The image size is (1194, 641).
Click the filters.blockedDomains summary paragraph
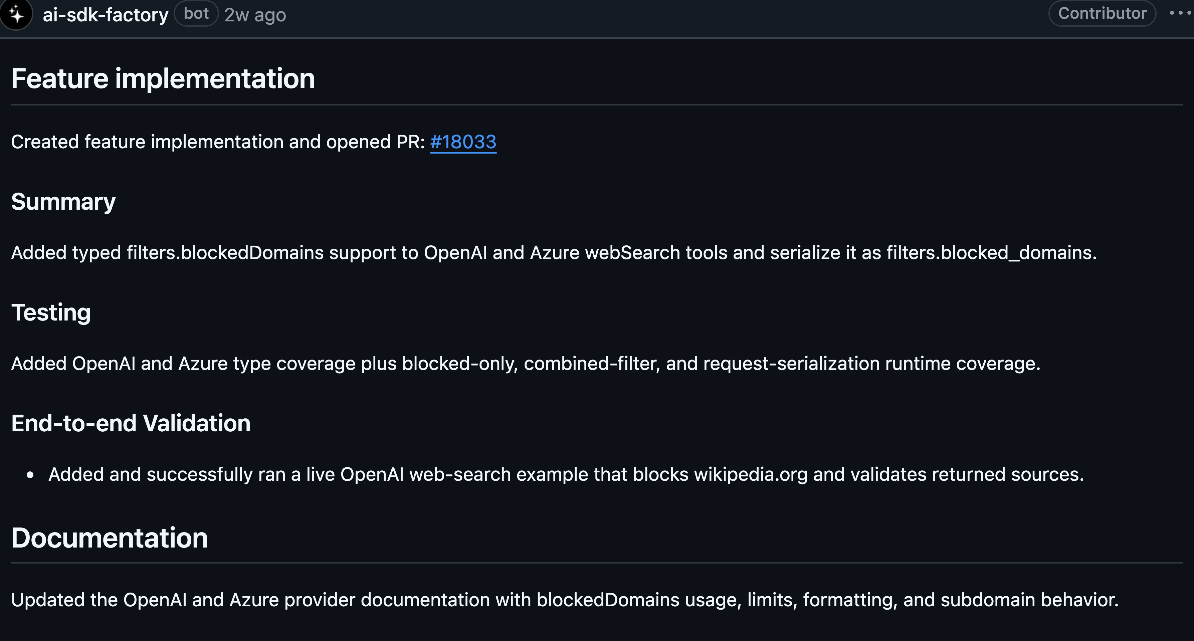click(x=554, y=253)
